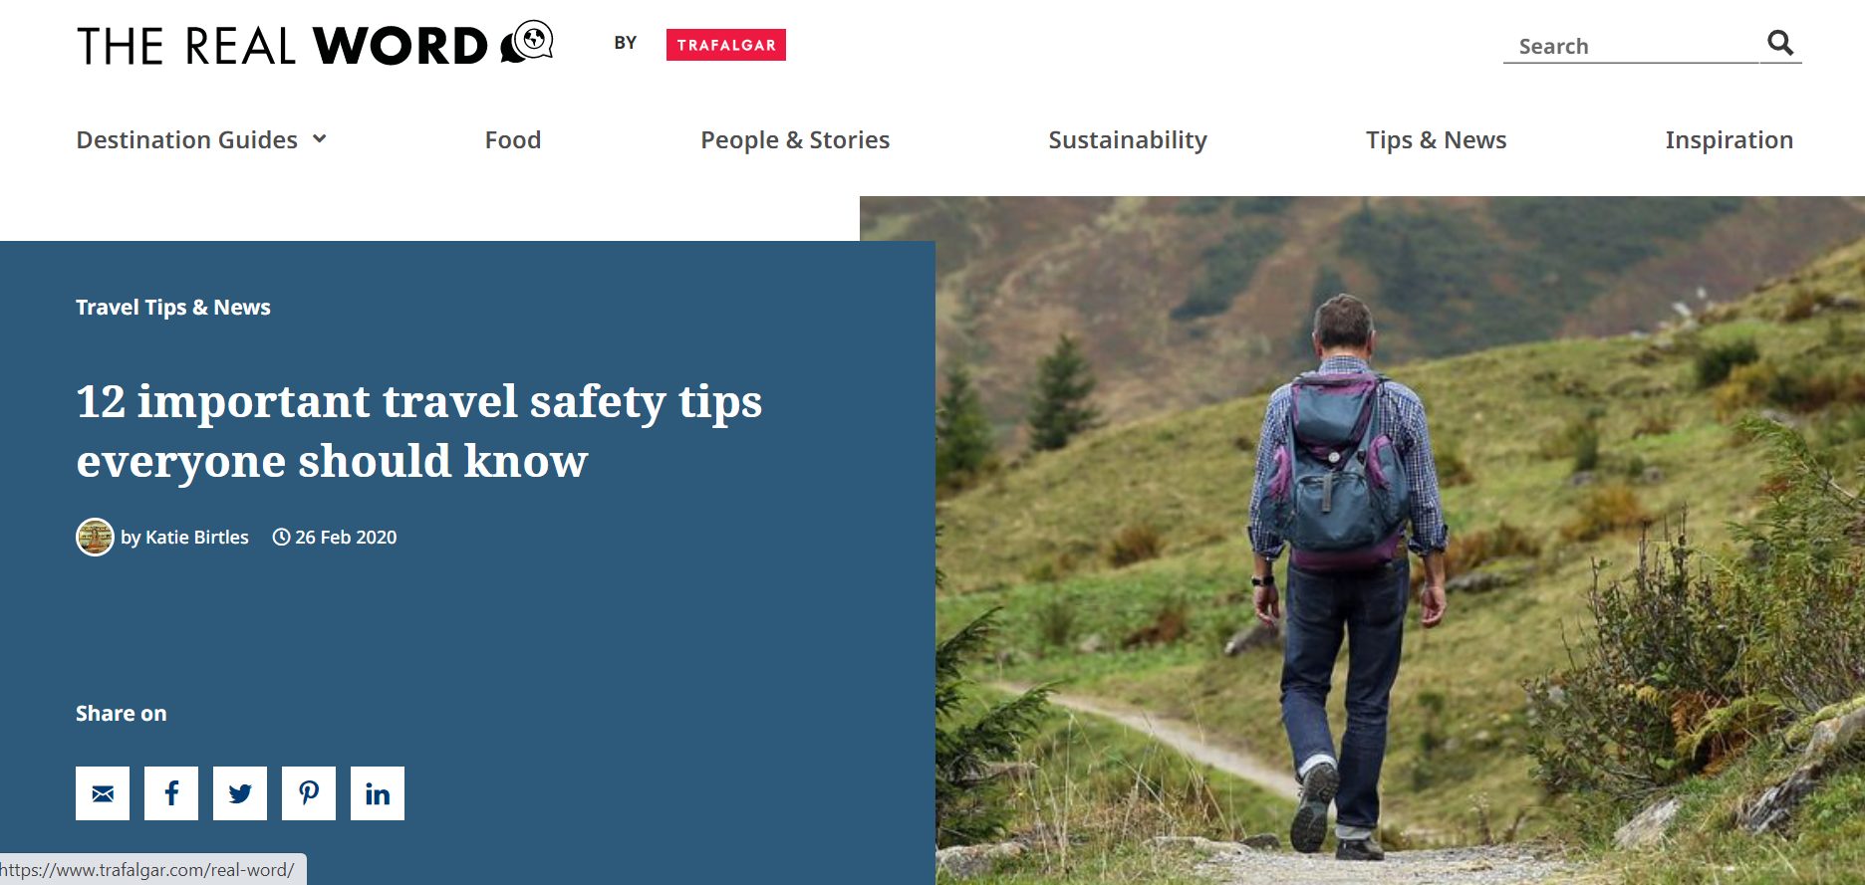Viewport: 1865px width, 885px height.
Task: Expand the Destination Guides chevron
Action: click(320, 138)
